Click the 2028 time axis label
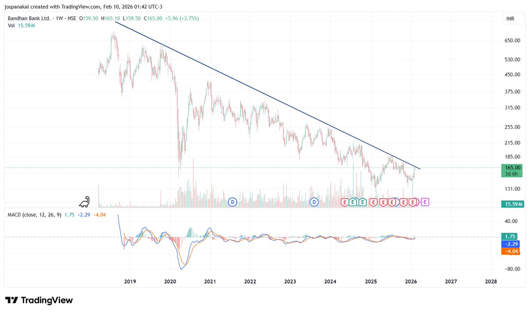Image resolution: width=530 pixels, height=313 pixels. [x=491, y=281]
